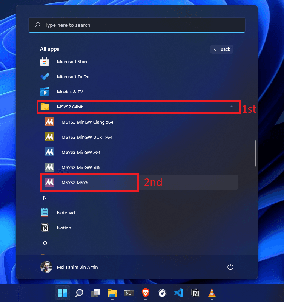Click 'MSYS2 MinGW x64' label
284x302 pixels.
coord(81,152)
